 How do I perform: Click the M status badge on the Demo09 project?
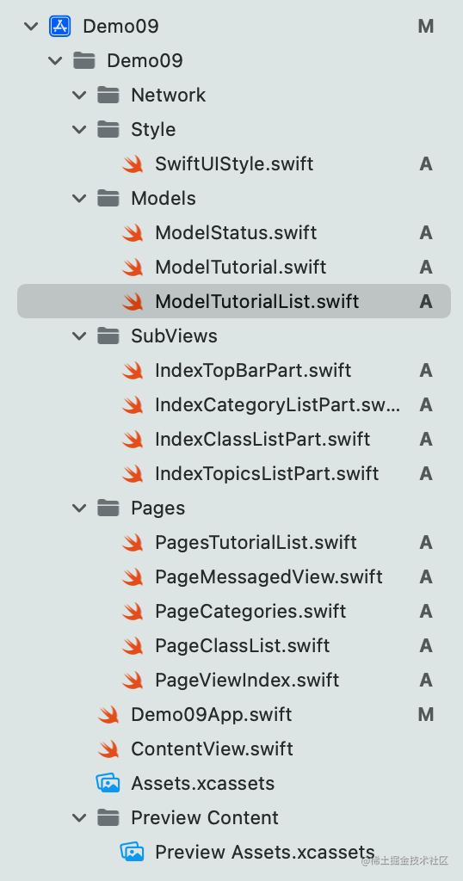[x=426, y=27]
